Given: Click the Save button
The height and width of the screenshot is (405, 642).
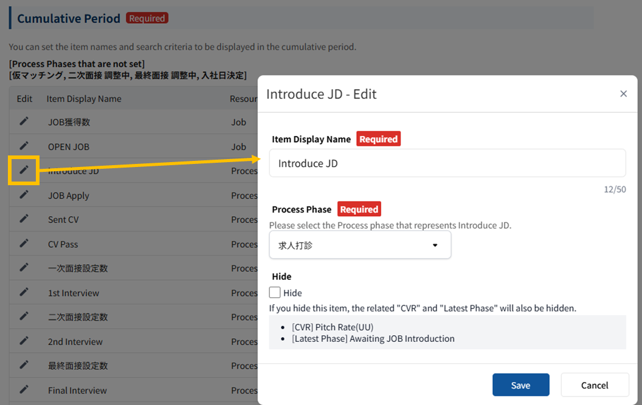Looking at the screenshot, I should click(520, 385).
